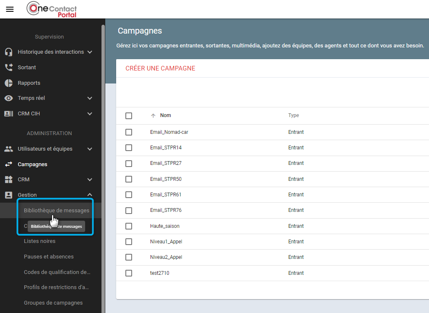Check the box for Niveau2_Appel
The image size is (429, 313).
click(x=129, y=257)
